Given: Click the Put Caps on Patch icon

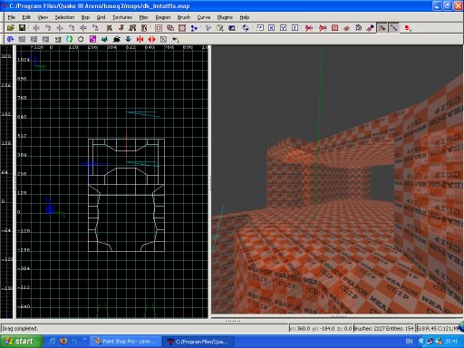Looking at the screenshot, I should click(370, 28).
